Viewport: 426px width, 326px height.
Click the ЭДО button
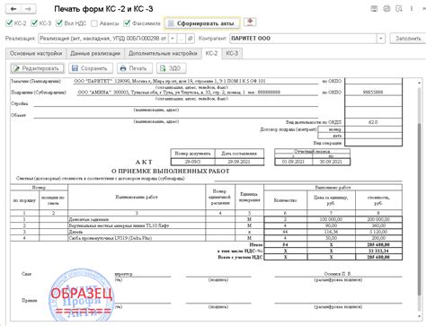click(171, 68)
